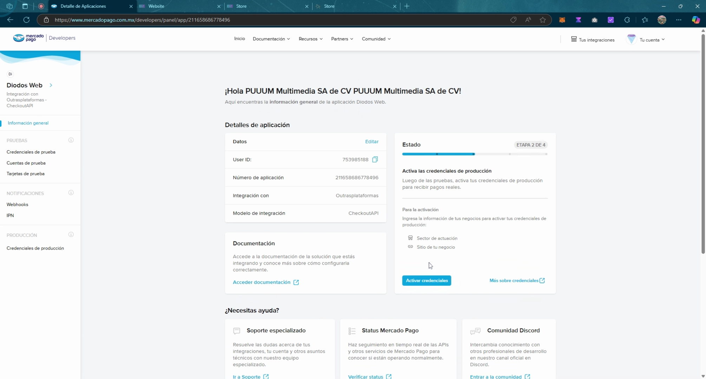The width and height of the screenshot is (706, 379).
Task: Click the Activar credenciales button
Action: coord(426,280)
